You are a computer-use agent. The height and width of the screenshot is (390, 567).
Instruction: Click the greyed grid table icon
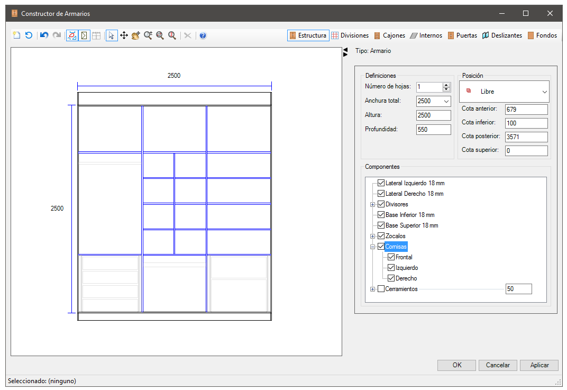(x=96, y=35)
